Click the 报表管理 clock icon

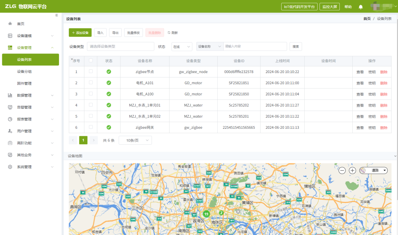10,119
